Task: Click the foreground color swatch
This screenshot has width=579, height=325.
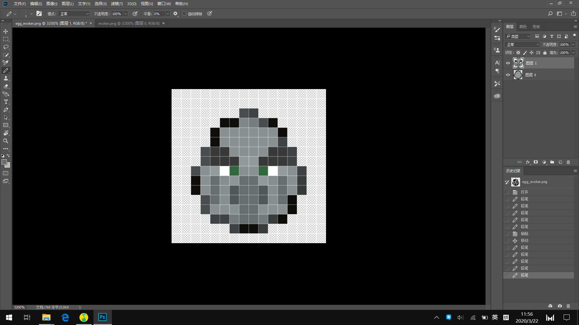Action: pyautogui.click(x=4, y=162)
